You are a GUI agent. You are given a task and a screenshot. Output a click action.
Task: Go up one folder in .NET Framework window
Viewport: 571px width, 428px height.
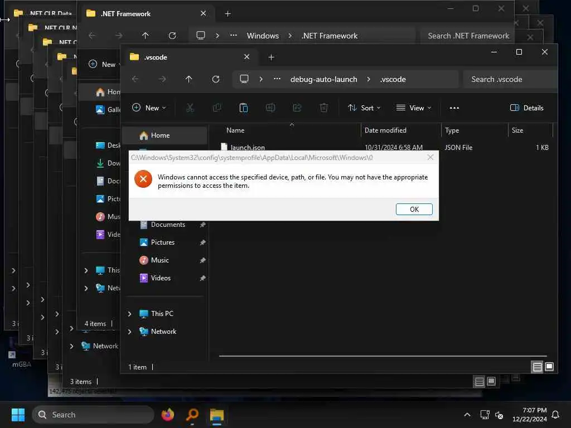pyautogui.click(x=146, y=35)
